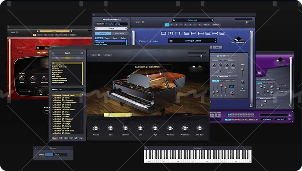This screenshot has height=171, width=302.
Task: Click the Keyscape master volume slider
Action: pyautogui.click(x=197, y=56)
